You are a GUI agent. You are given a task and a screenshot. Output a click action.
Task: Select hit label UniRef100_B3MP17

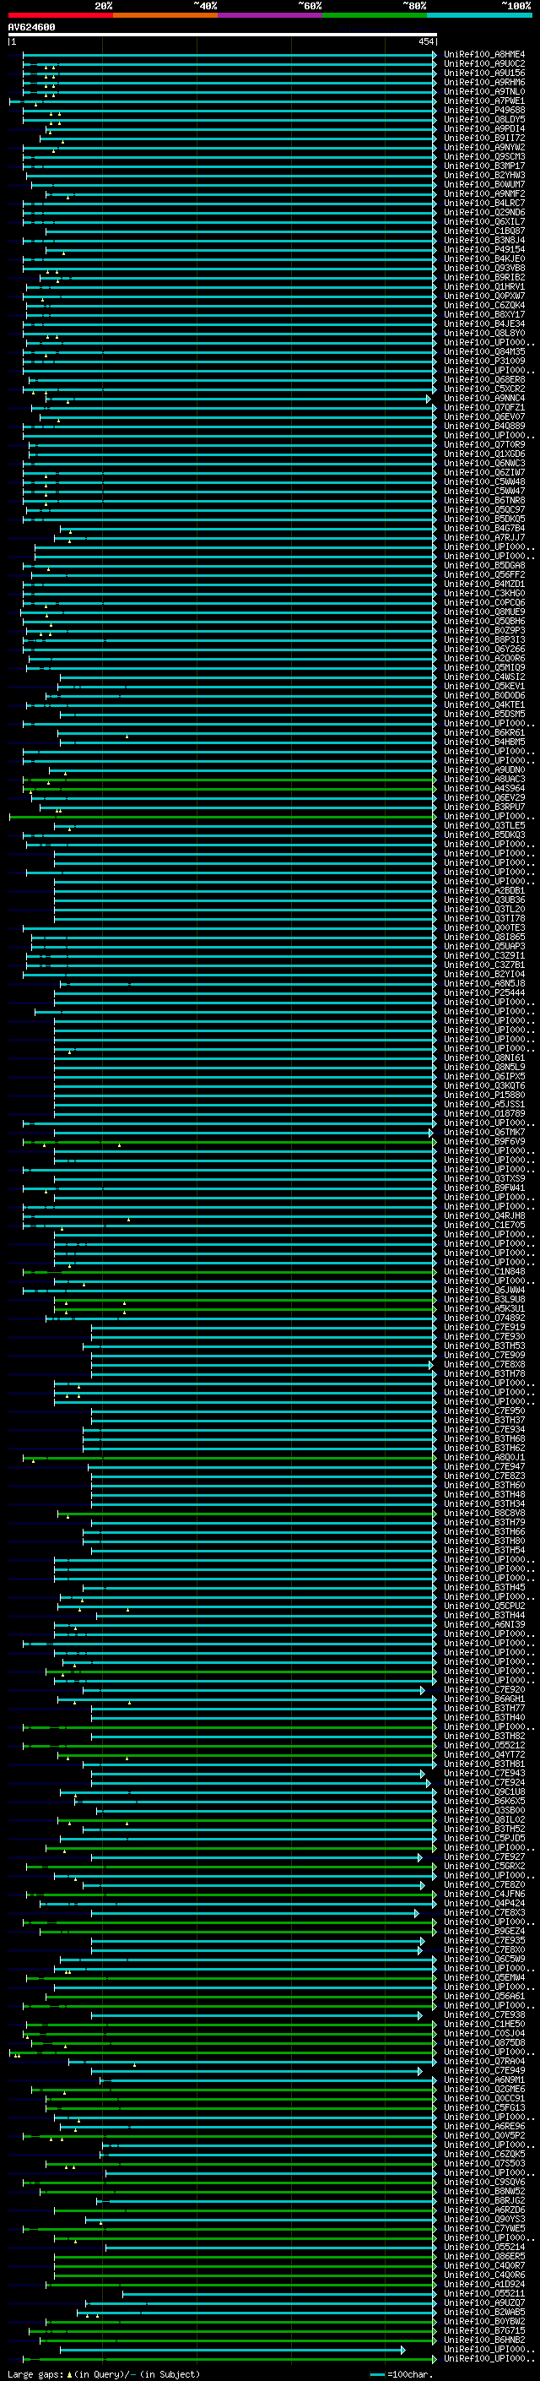click(484, 166)
